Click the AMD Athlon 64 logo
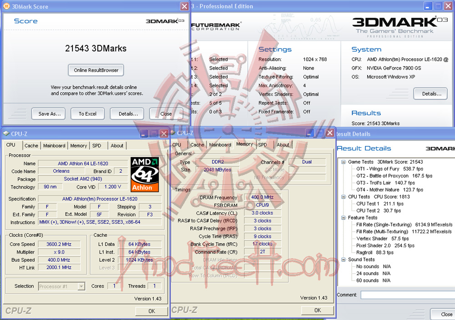 [145, 175]
